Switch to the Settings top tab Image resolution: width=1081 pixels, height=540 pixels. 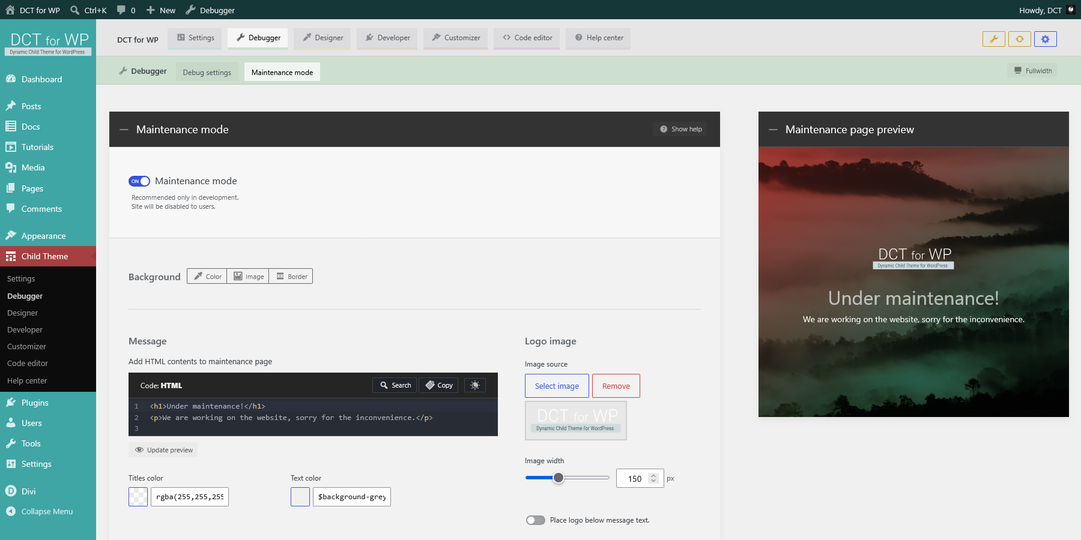pyautogui.click(x=195, y=38)
